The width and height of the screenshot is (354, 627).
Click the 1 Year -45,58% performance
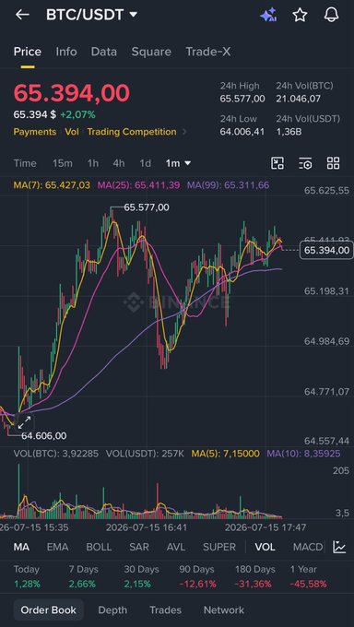pos(309,576)
